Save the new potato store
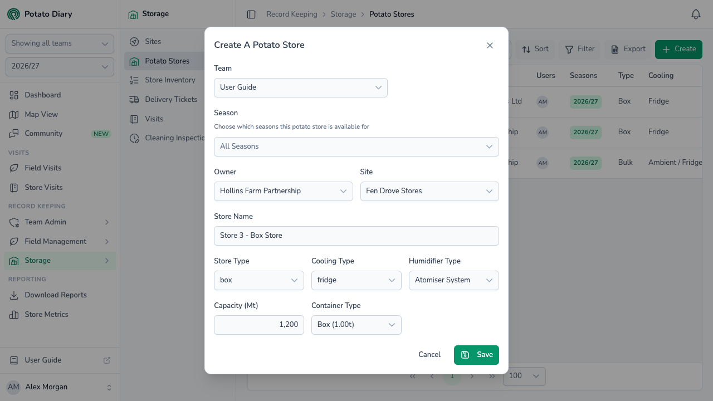This screenshot has height=401, width=713. coord(476,355)
